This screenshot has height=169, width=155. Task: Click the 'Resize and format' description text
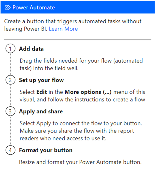pyautogui.click(x=80, y=162)
